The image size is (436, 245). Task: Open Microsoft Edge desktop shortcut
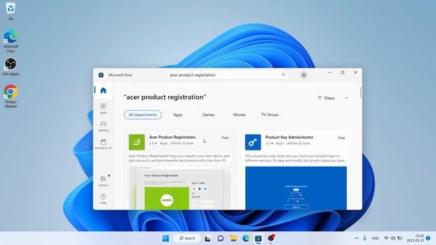[x=11, y=41]
